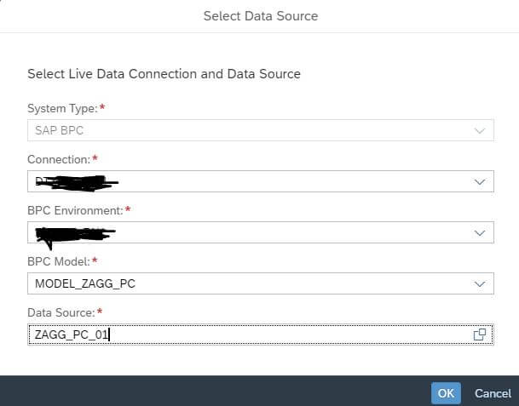Click the Data Source label
519x406 pixels.
(61, 312)
